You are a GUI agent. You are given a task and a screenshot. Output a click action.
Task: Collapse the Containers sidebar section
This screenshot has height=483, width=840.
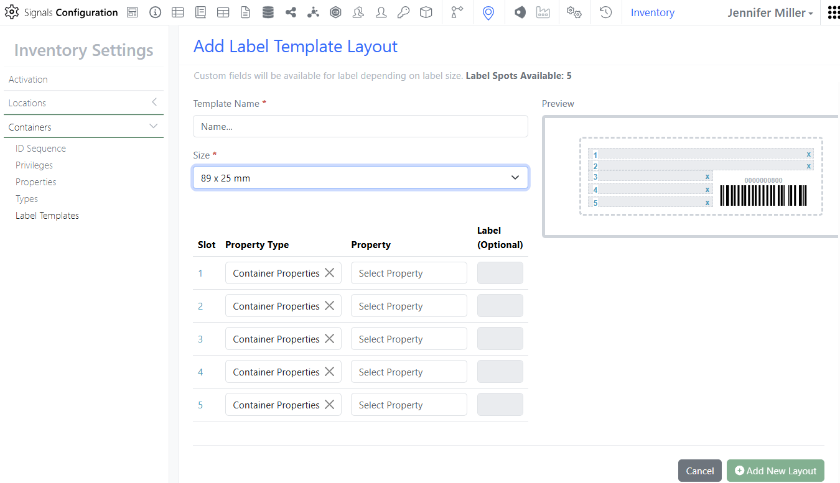pyautogui.click(x=154, y=127)
